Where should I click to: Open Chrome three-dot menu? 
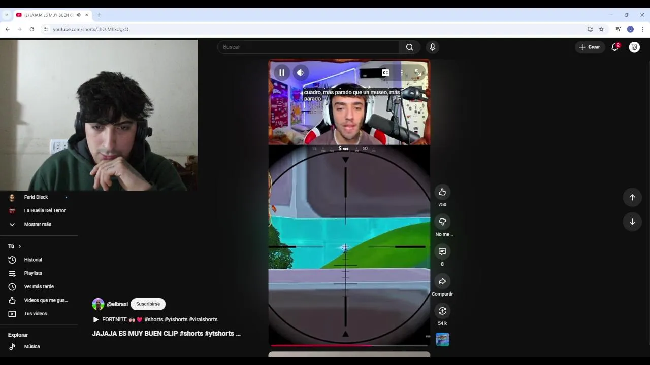[x=642, y=29]
